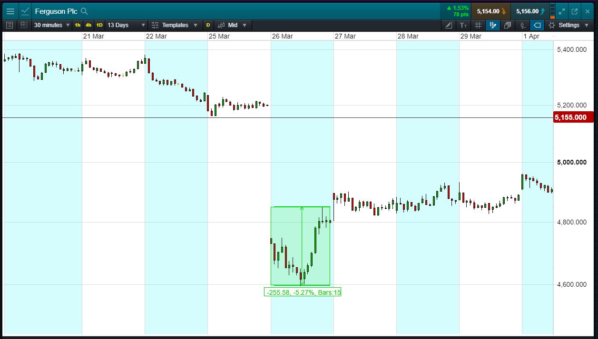598x339 pixels.
Task: Click the 5,400.000 price axis label
Action: (x=572, y=49)
